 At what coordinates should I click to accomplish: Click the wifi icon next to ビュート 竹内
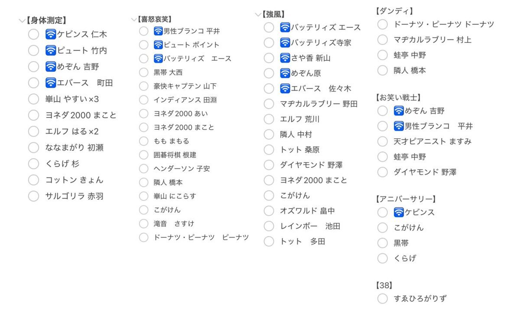click(x=51, y=50)
